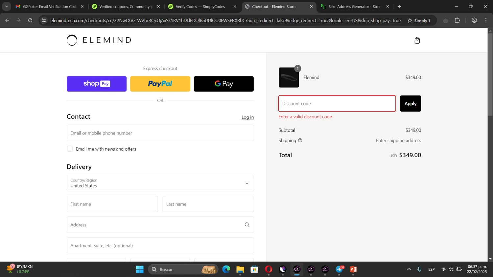493x277 pixels.
Task: Click the browser address bar URL
Action: click(225, 20)
